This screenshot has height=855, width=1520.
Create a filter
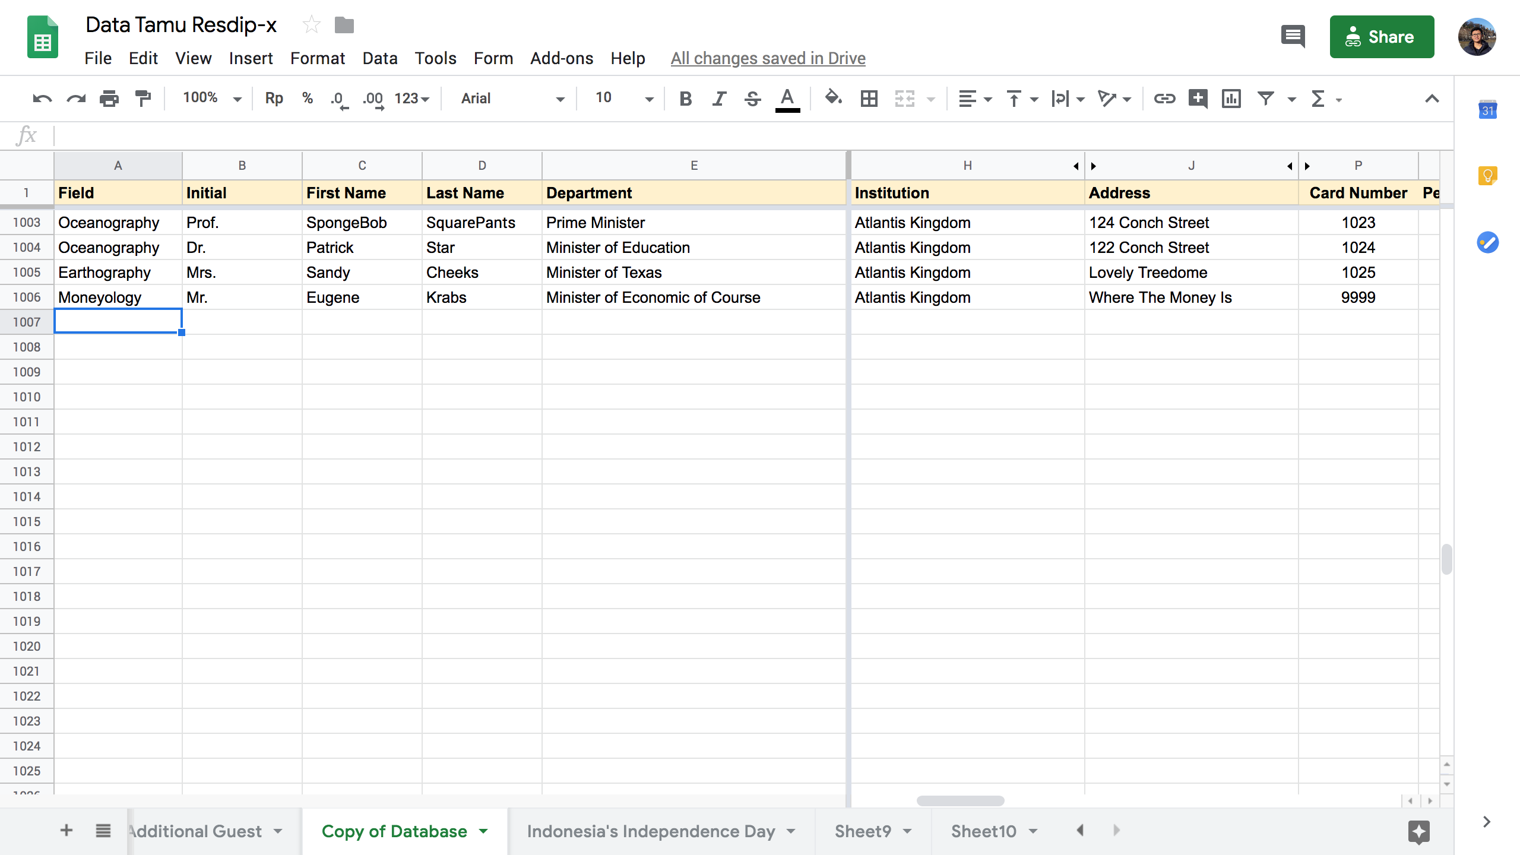pos(1266,99)
